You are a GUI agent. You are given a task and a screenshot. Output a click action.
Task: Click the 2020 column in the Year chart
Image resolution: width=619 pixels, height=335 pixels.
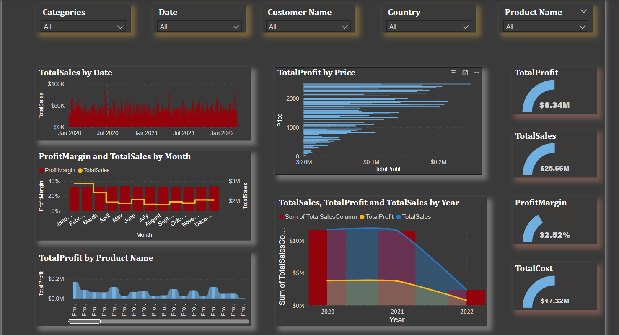[x=327, y=267]
